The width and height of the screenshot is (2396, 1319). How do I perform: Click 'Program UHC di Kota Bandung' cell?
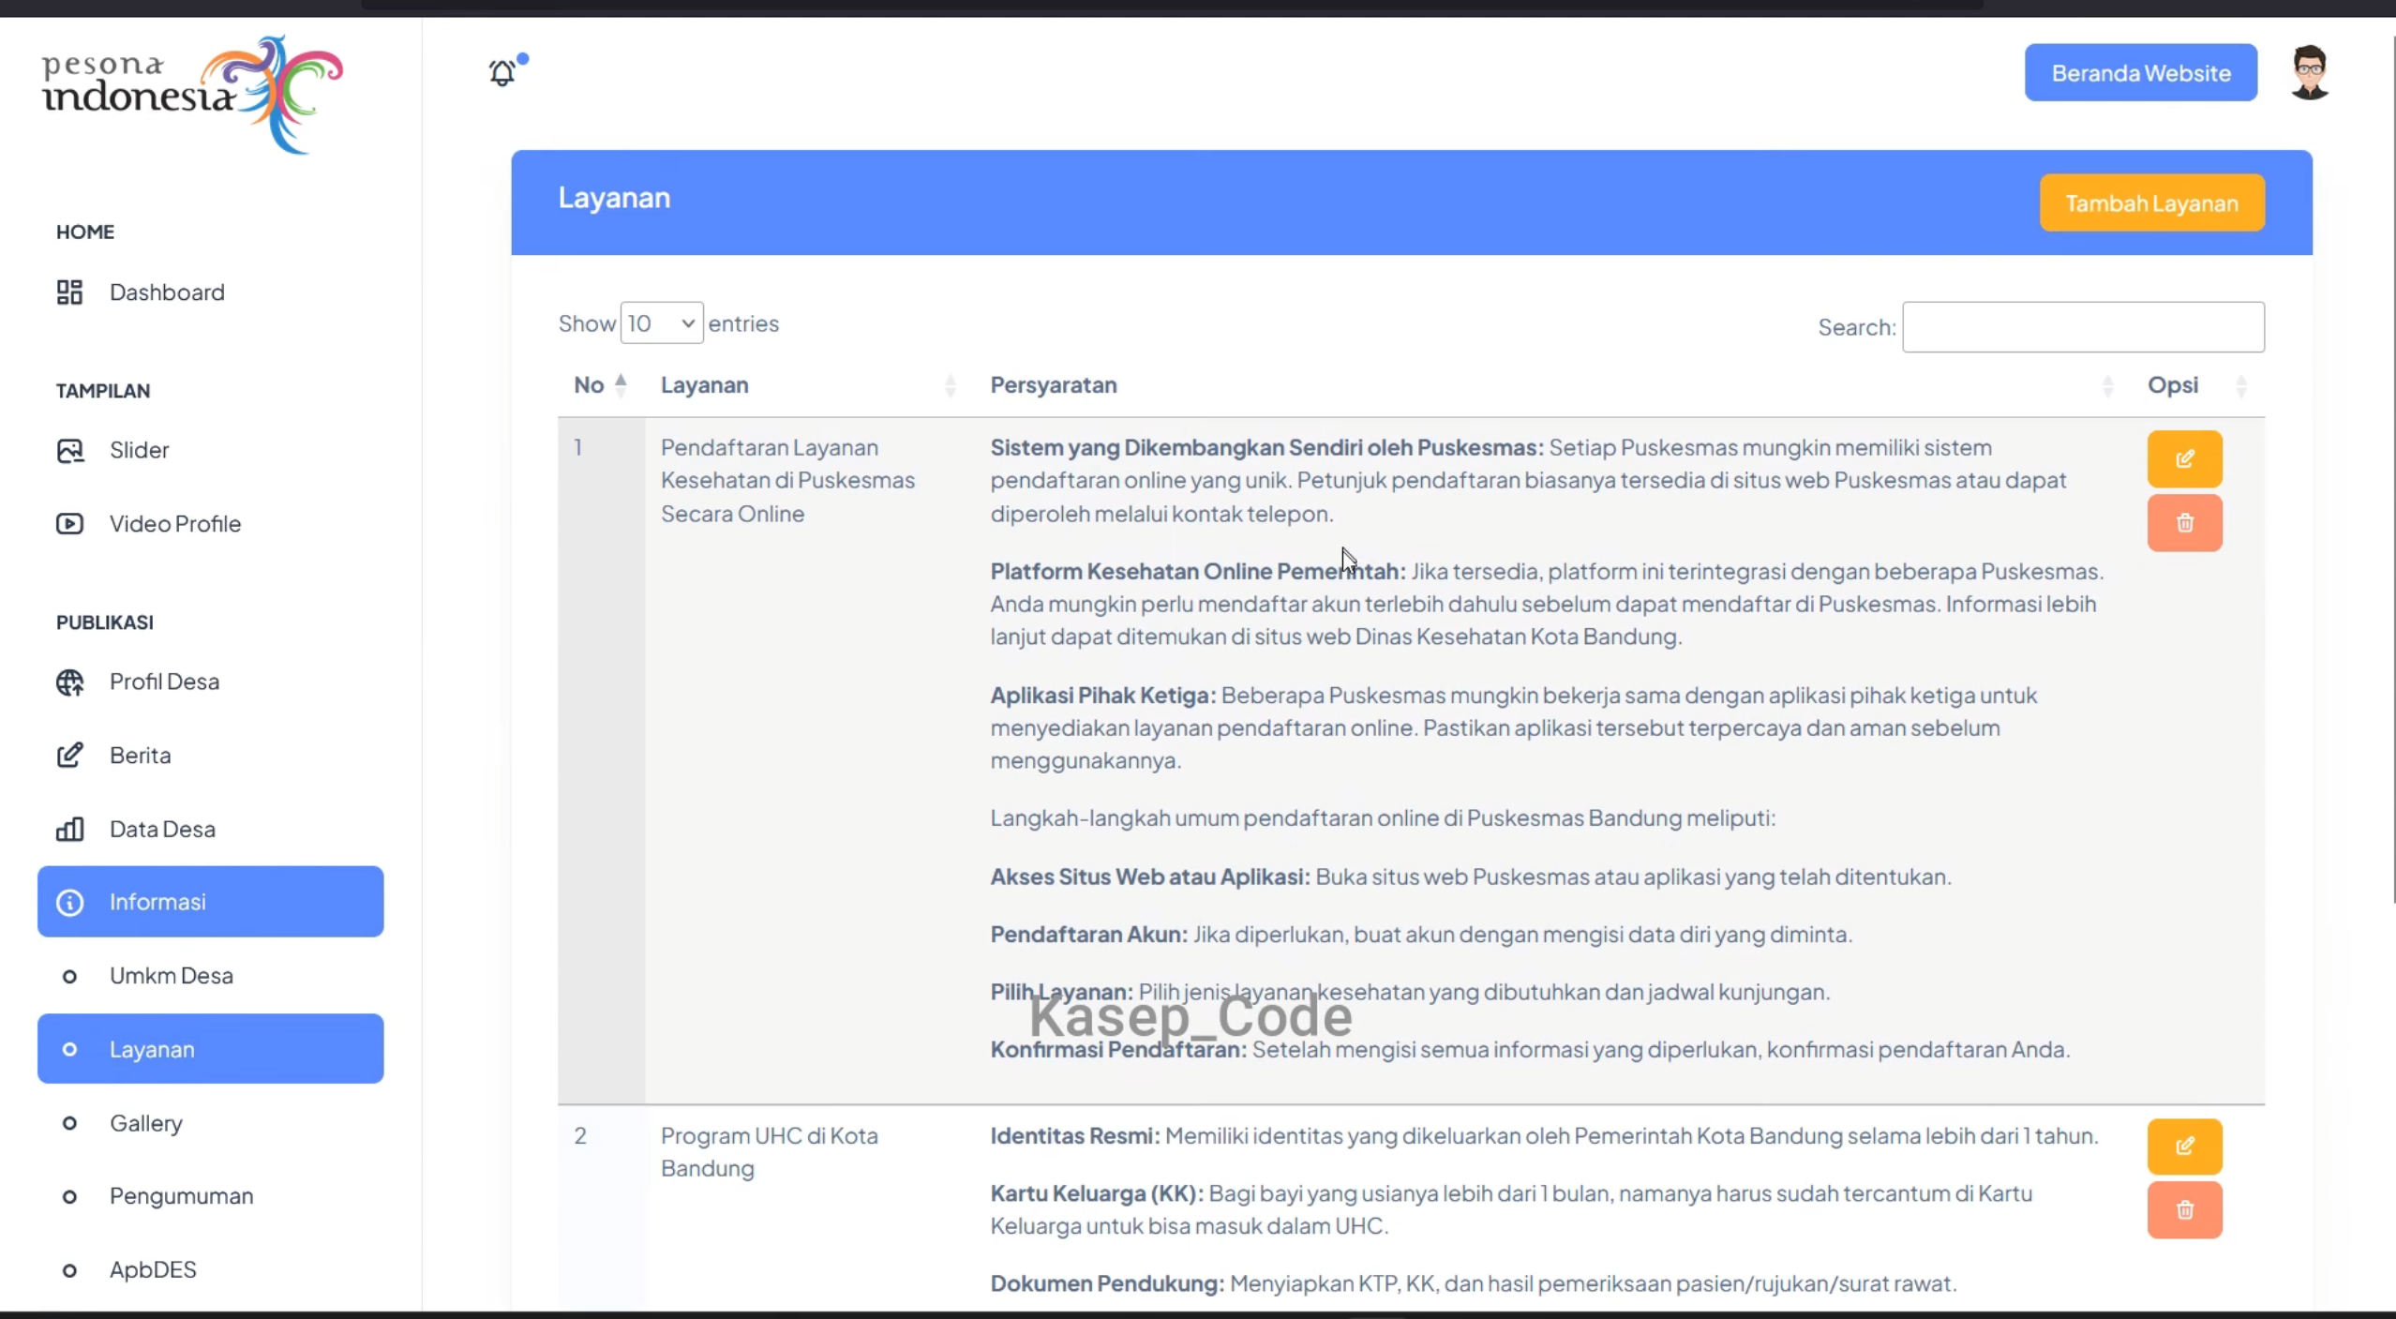[770, 1152]
